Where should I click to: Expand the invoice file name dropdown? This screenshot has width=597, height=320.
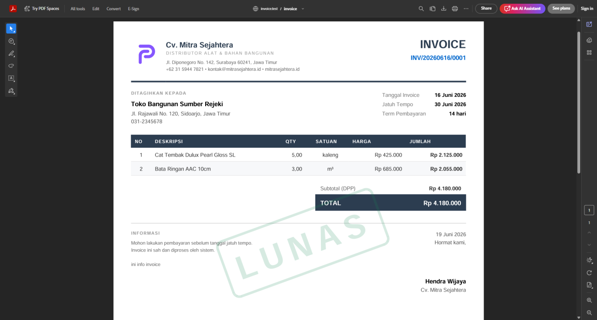(303, 8)
